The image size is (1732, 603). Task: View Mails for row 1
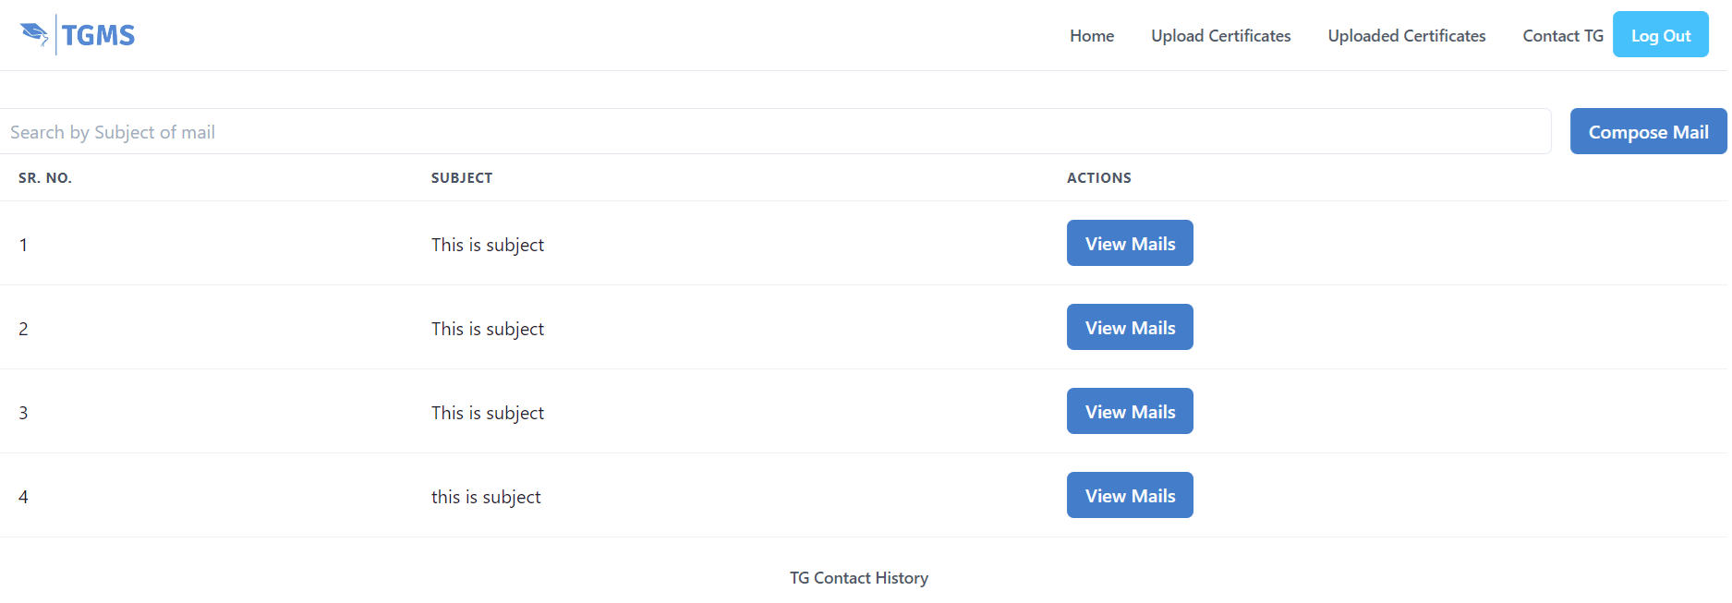[x=1130, y=244]
